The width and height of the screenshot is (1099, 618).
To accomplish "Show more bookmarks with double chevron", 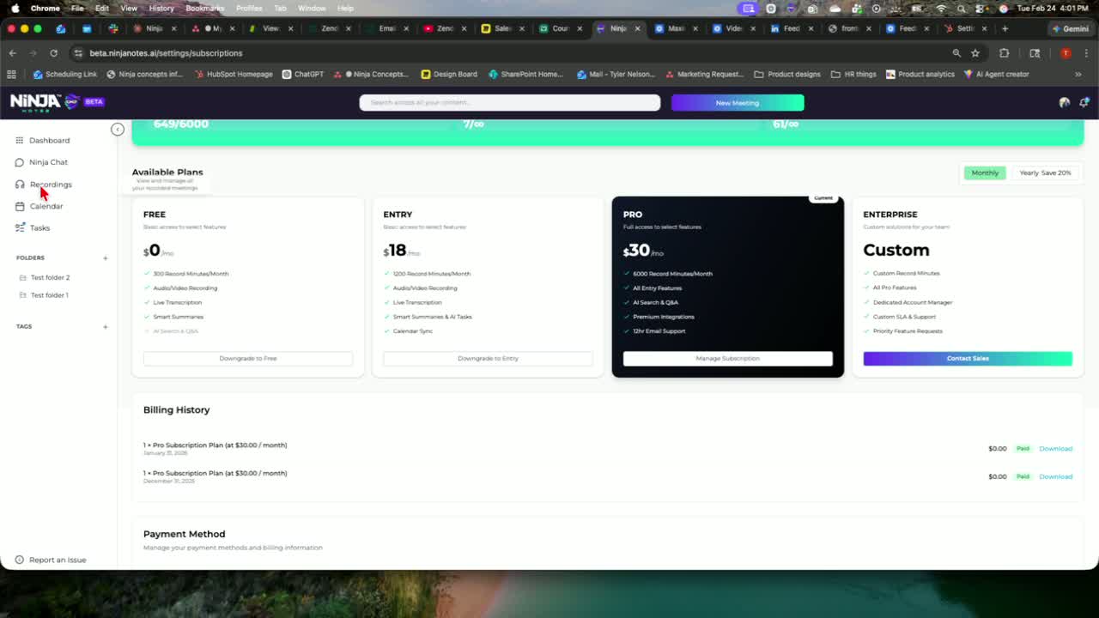I will coord(1078,74).
